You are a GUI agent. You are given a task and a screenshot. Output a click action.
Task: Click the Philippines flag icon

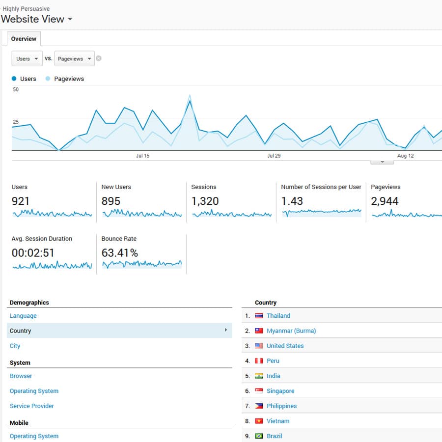click(259, 406)
